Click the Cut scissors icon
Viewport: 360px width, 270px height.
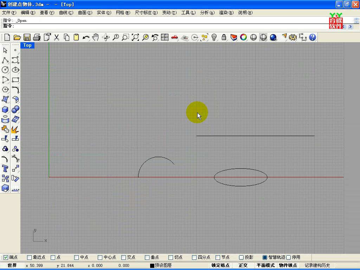57,37
